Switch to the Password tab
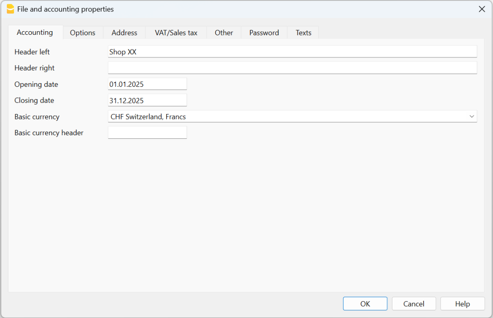The image size is (493, 318). click(x=264, y=33)
